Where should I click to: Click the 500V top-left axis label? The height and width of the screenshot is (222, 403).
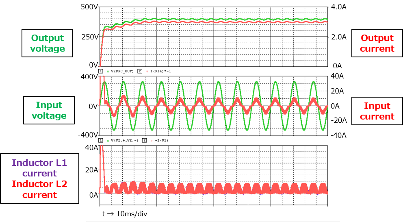coord(89,7)
